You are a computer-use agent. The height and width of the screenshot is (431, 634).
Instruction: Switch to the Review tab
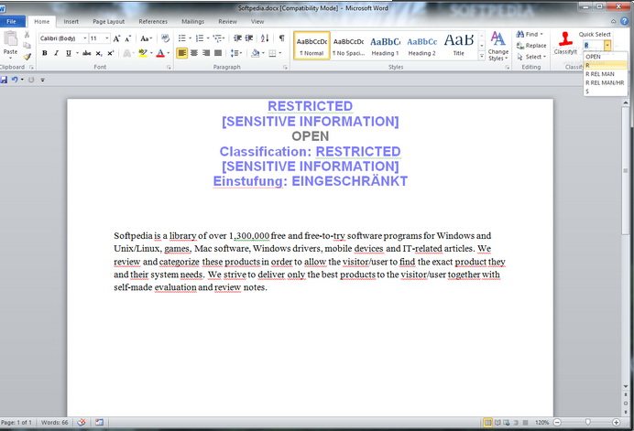[x=227, y=21]
